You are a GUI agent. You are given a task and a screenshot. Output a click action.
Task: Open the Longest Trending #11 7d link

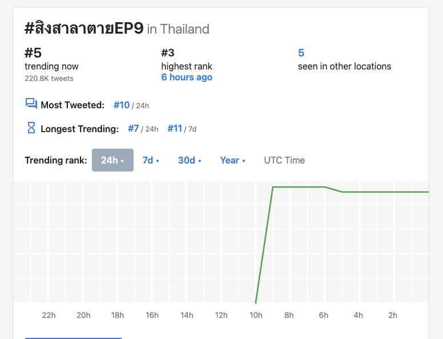click(x=175, y=129)
